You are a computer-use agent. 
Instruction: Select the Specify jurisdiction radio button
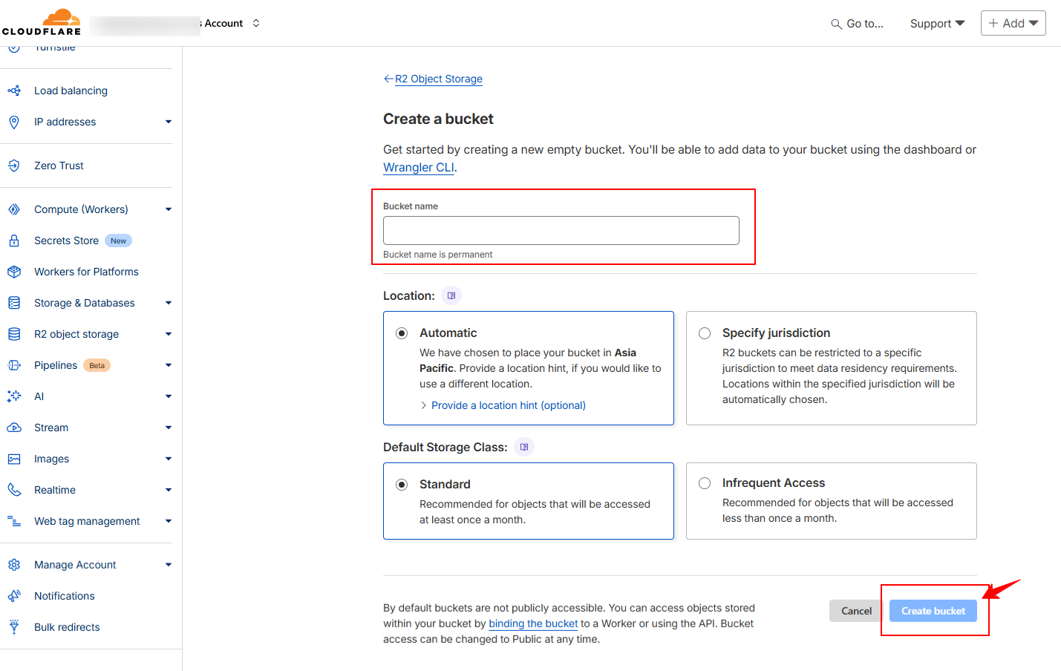pos(705,333)
